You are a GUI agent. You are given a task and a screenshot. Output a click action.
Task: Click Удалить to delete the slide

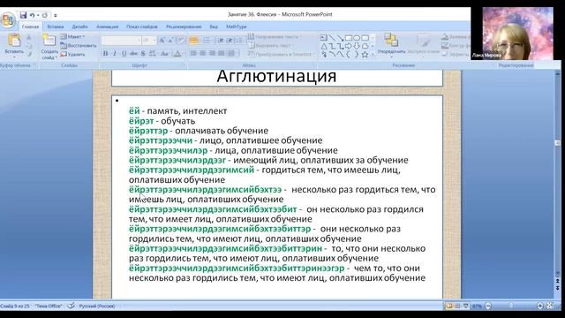(72, 55)
